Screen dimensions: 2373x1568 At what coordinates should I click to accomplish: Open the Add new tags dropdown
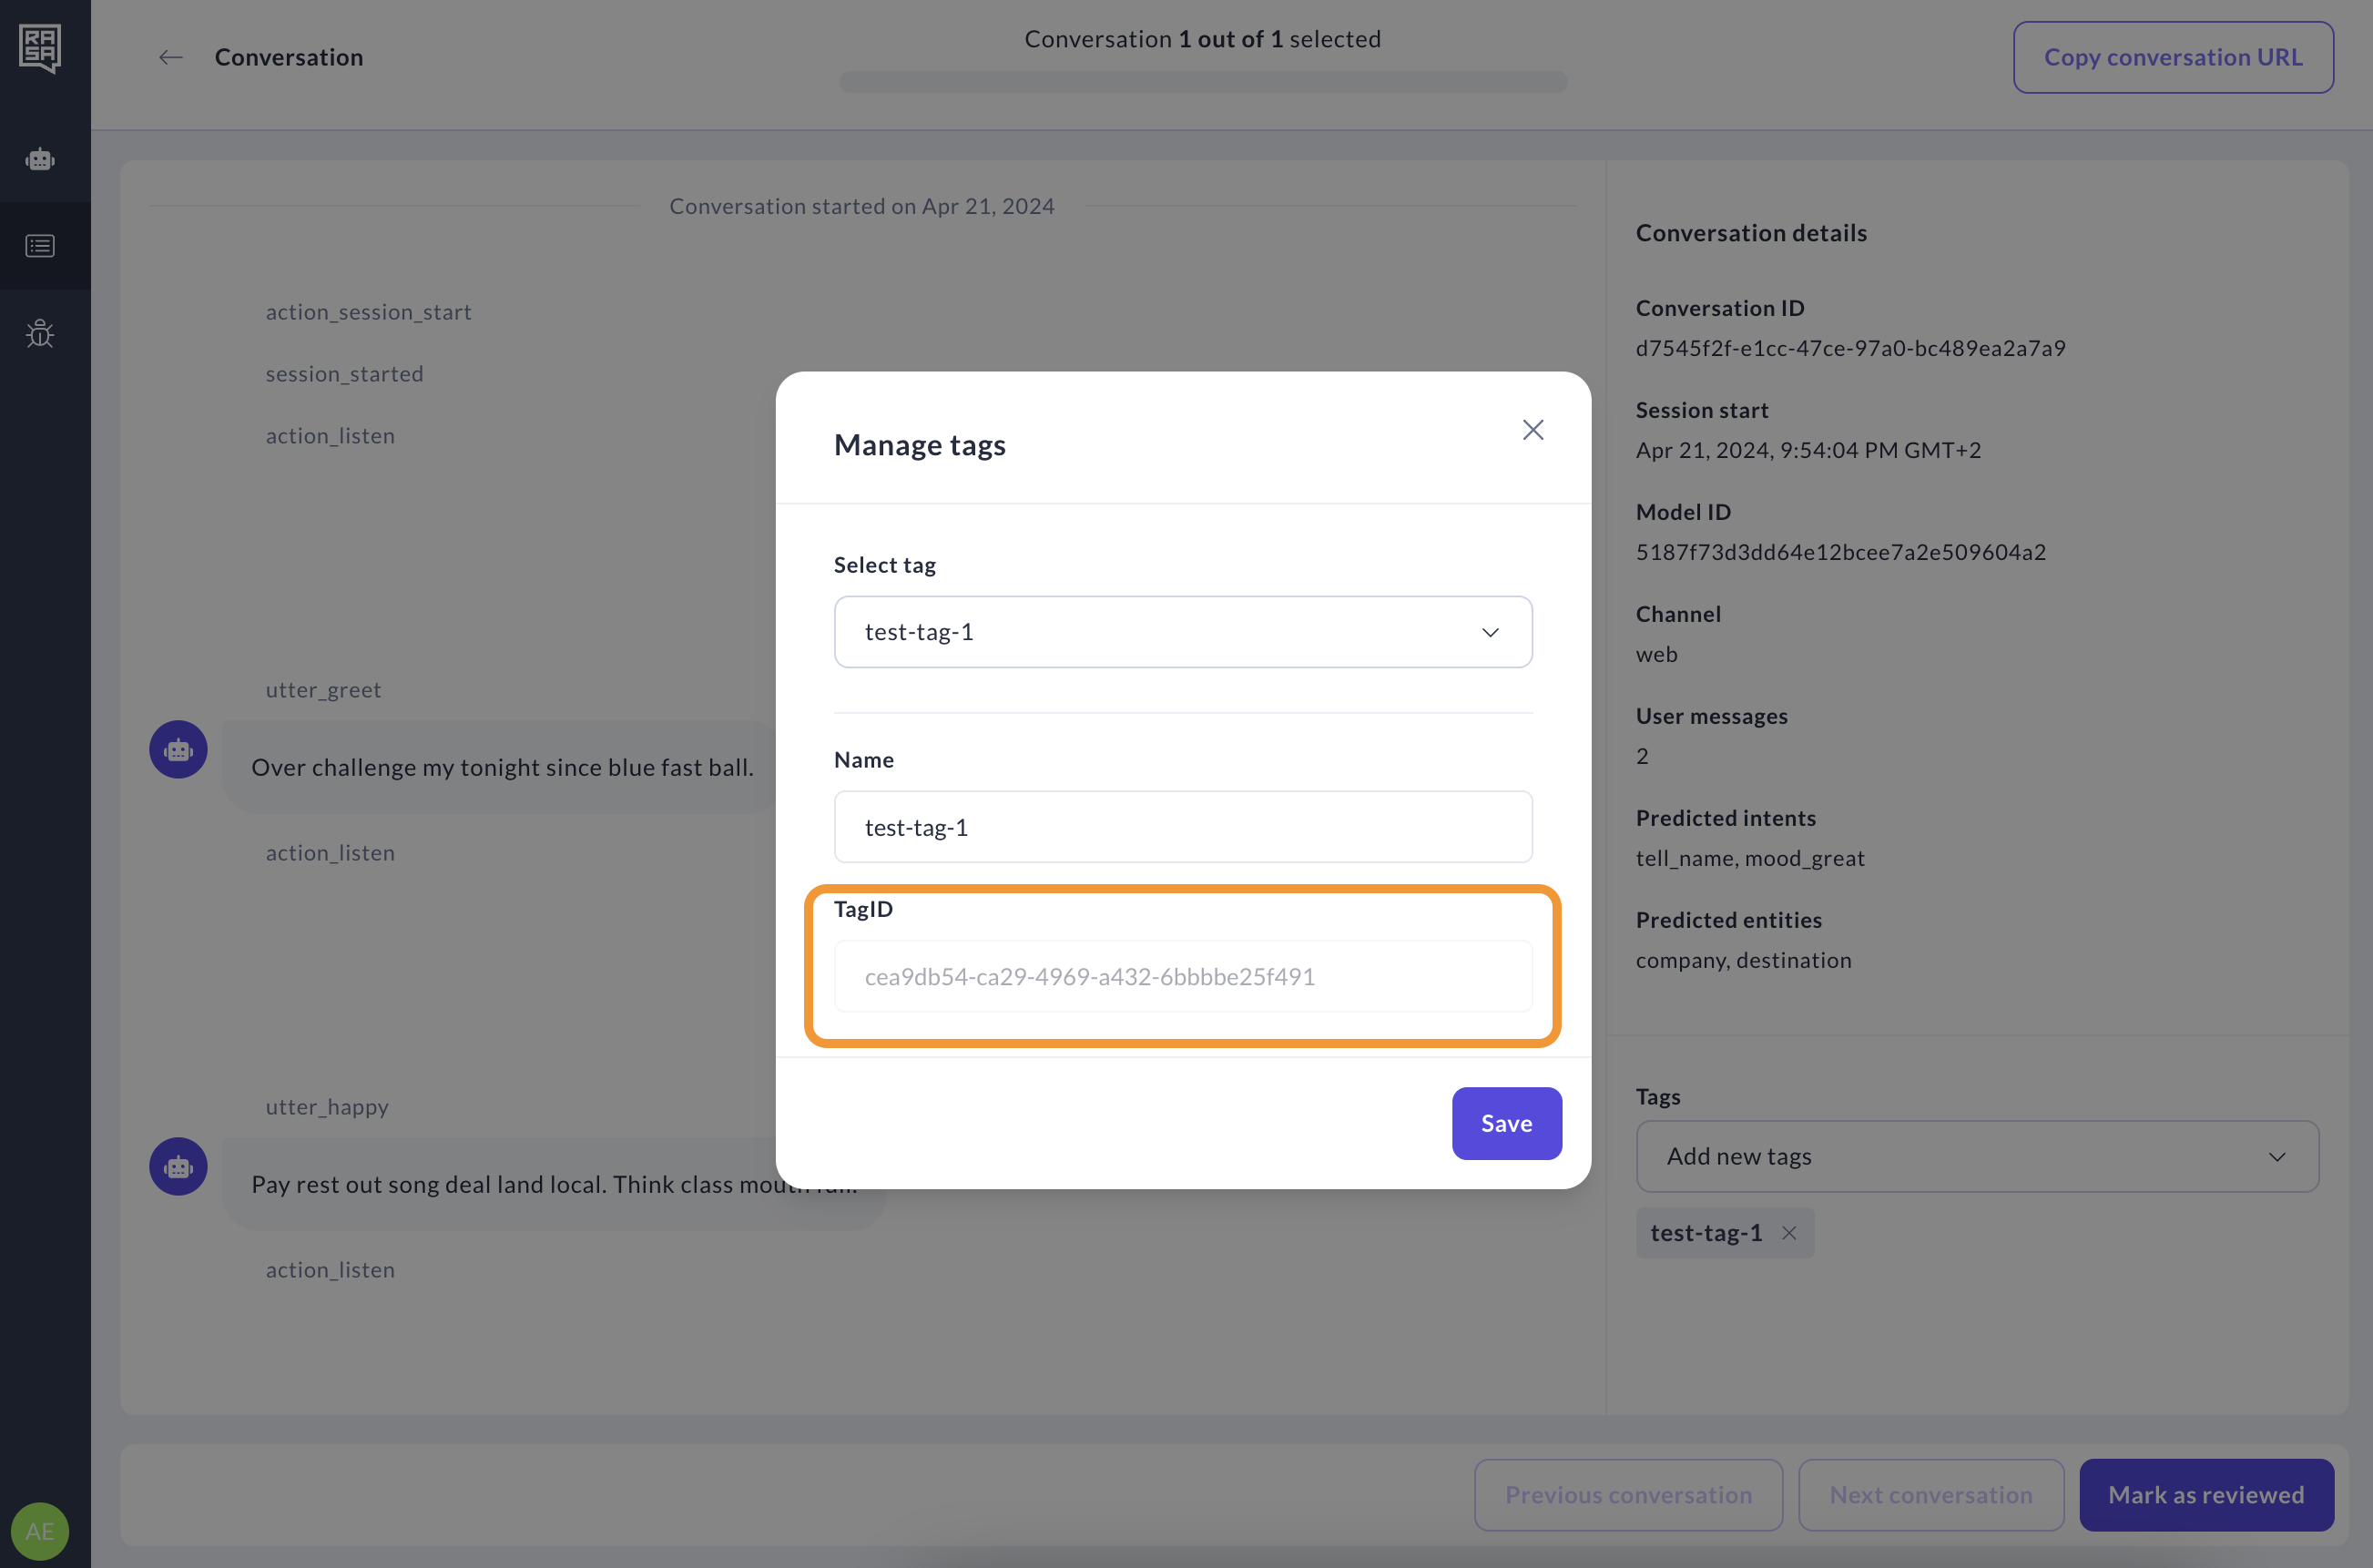pos(1976,1156)
